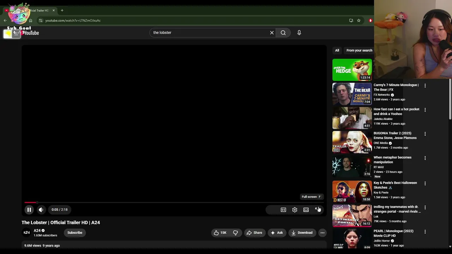Click the 9.6M views text
Screen dimensions: 452x254
coord(33,246)
